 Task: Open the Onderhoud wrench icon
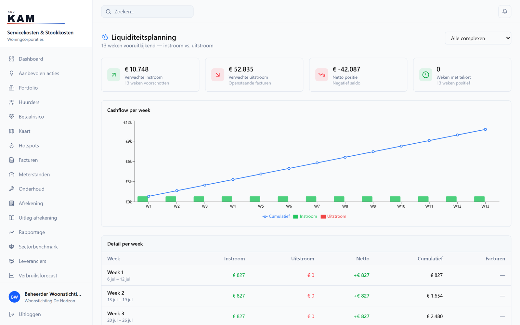click(x=12, y=189)
